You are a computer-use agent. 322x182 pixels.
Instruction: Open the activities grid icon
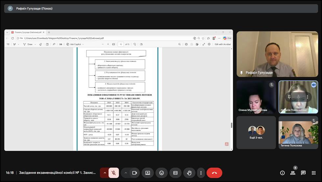click(x=314, y=173)
